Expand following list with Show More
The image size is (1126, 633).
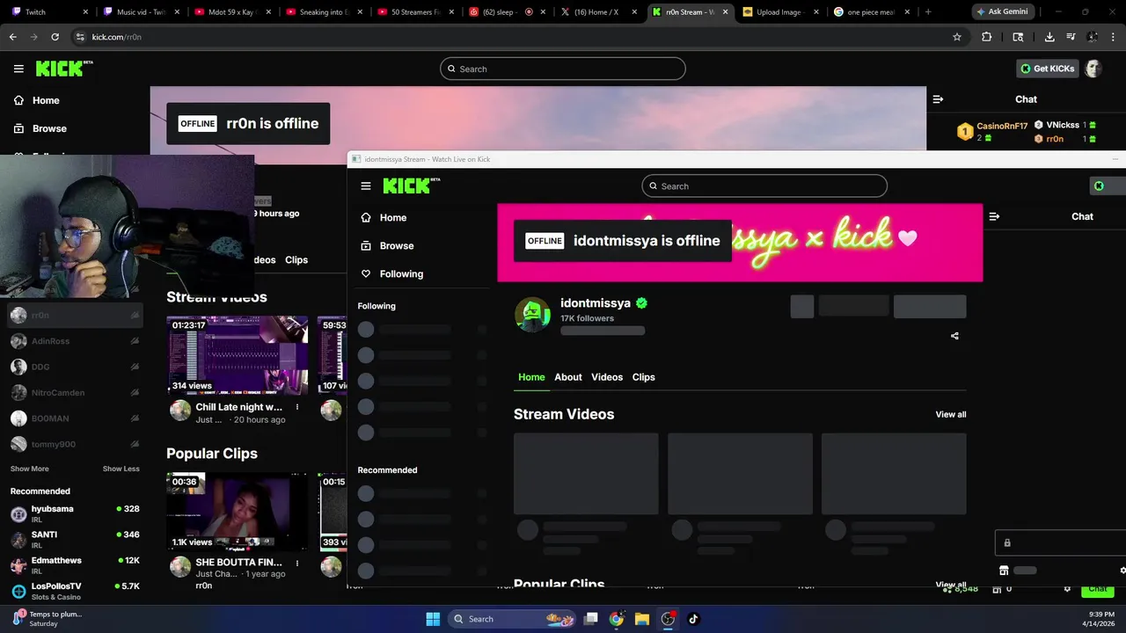[30, 469]
